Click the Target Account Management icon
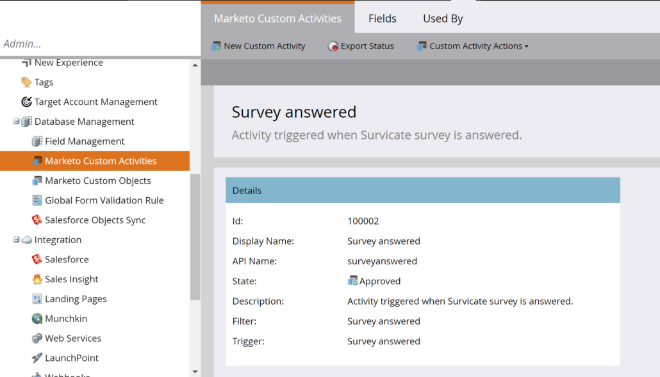Viewport: 660px width, 377px height. coord(26,102)
